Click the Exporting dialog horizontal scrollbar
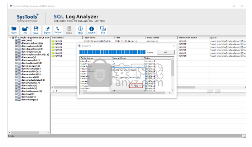This screenshot has height=147, width=252. coord(124,93)
